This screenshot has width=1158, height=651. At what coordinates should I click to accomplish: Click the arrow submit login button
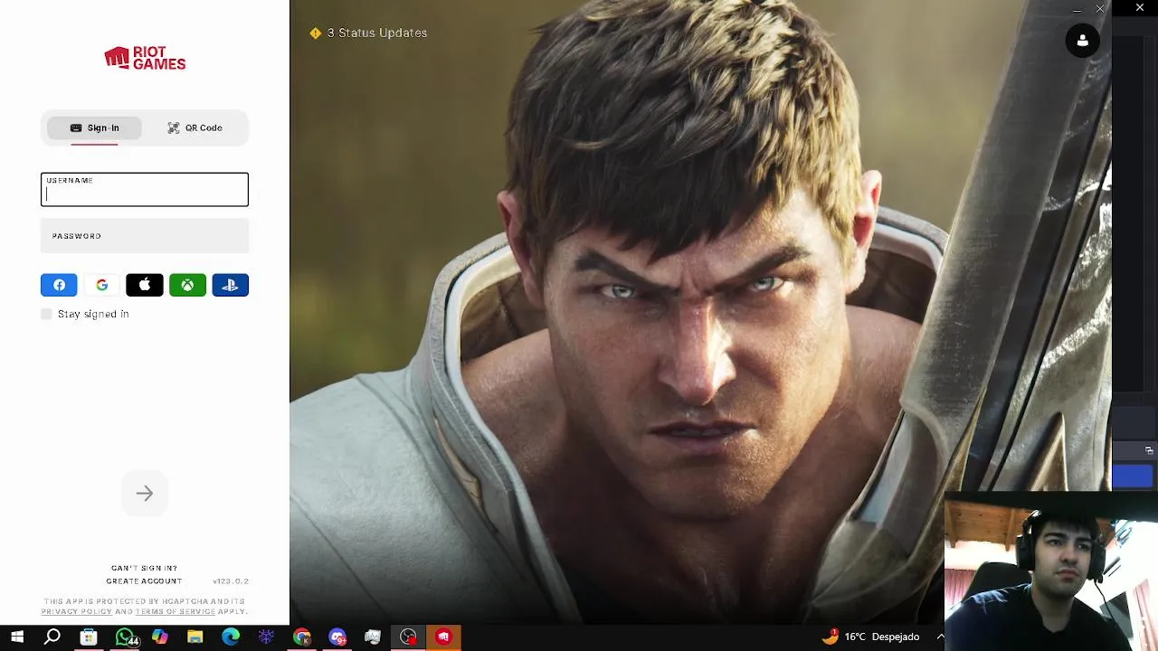145,494
